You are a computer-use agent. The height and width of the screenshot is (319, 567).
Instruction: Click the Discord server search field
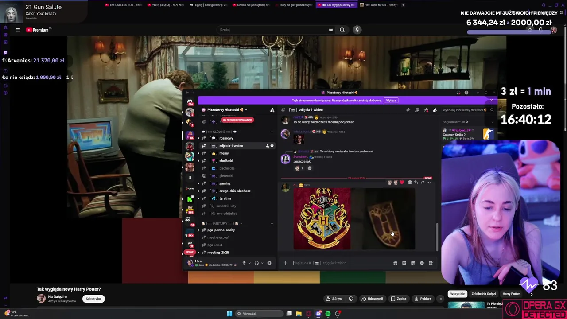click(468, 110)
